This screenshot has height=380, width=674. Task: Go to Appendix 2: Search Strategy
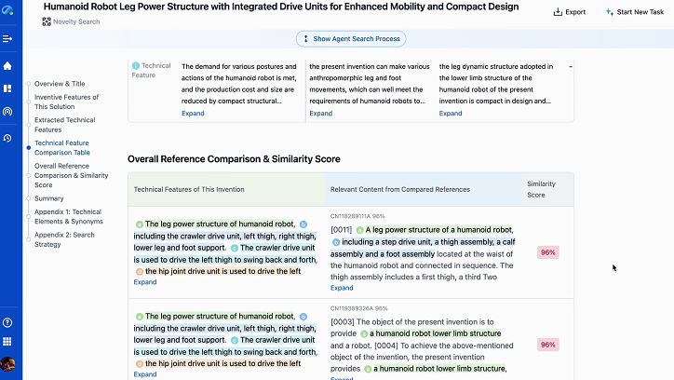pos(64,239)
